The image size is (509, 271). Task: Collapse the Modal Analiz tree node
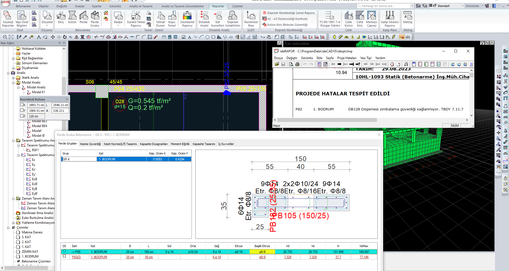pyautogui.click(x=13, y=82)
